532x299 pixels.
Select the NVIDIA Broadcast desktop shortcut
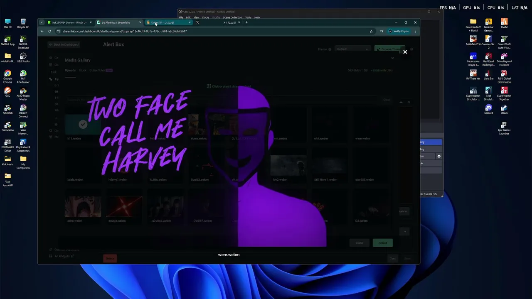tap(23, 42)
